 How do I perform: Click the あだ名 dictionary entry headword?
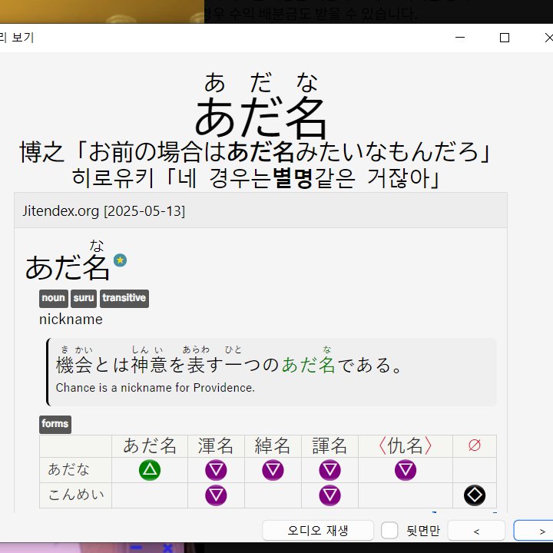(x=68, y=267)
